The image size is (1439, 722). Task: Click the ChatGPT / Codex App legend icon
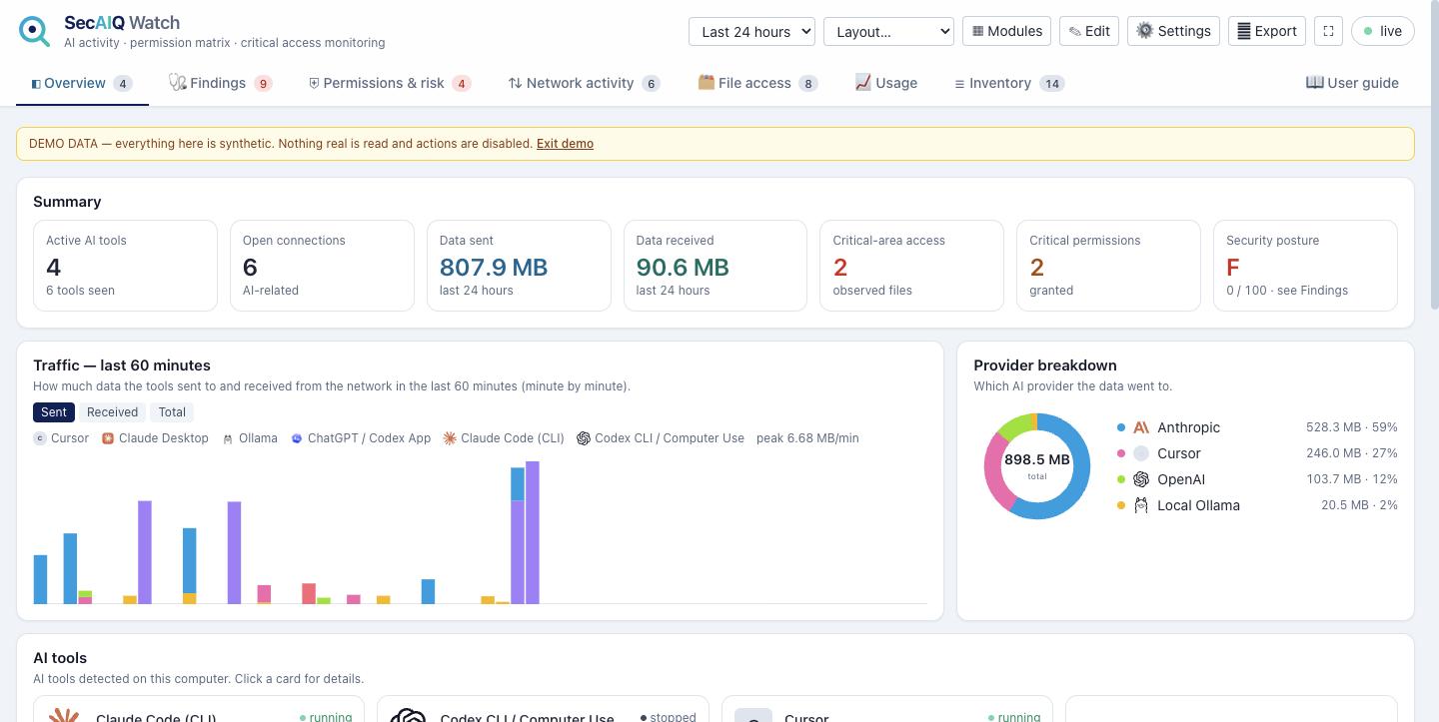point(297,438)
